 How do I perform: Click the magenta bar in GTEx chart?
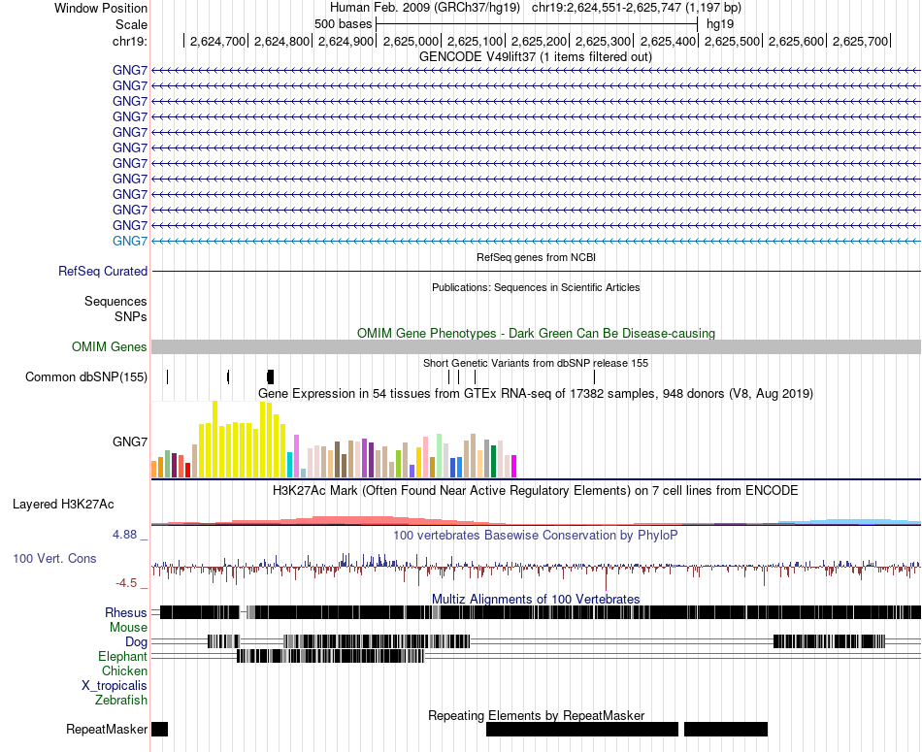pyautogui.click(x=514, y=467)
